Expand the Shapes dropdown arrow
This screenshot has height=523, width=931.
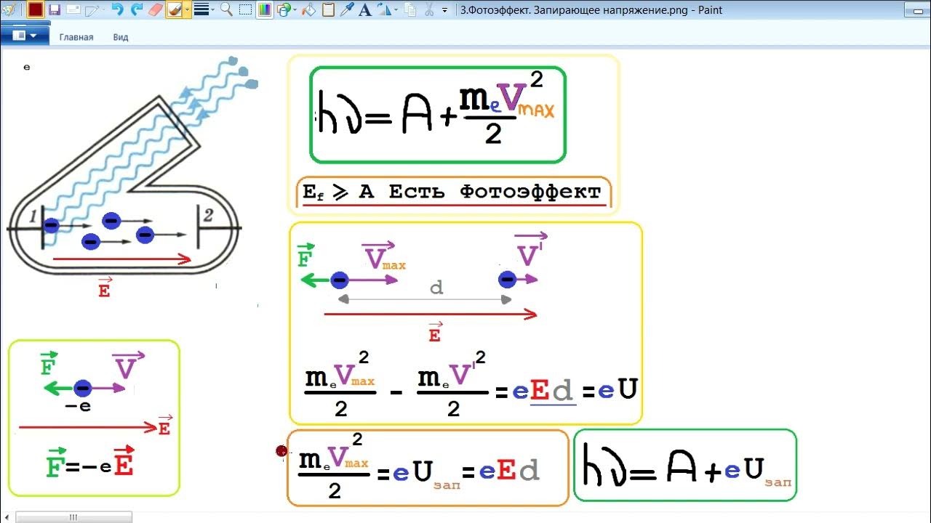click(x=295, y=10)
